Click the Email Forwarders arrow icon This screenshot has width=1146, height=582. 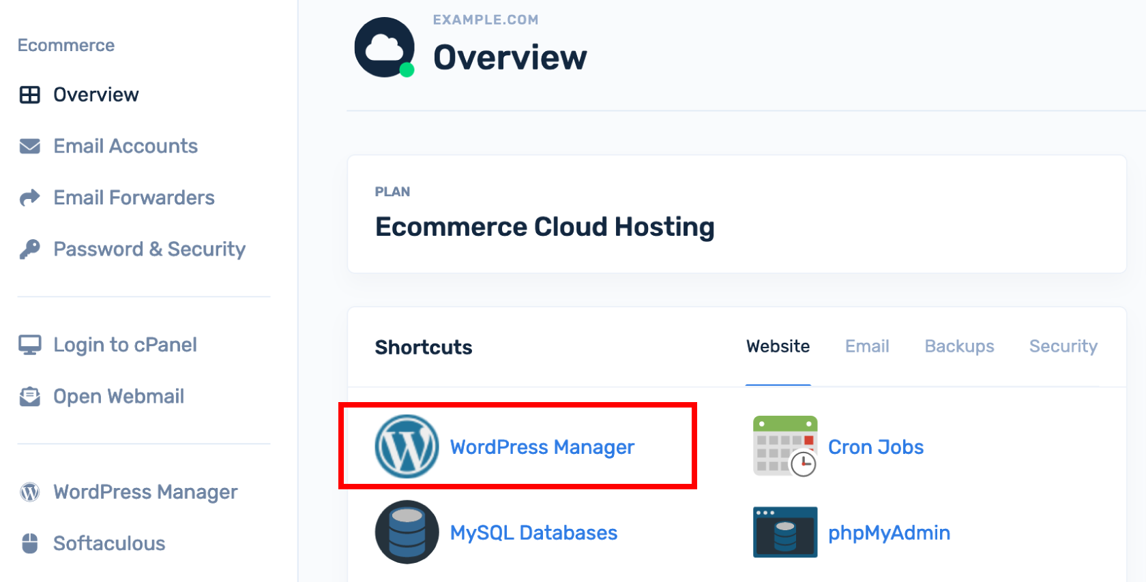[30, 198]
